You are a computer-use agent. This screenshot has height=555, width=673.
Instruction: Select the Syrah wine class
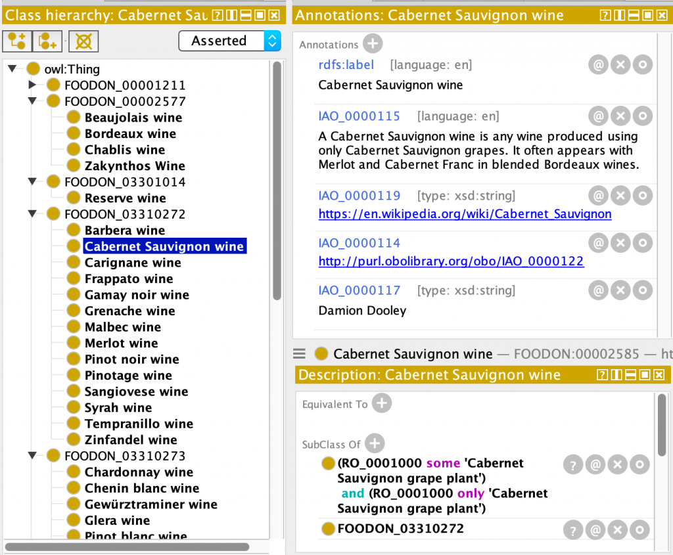118,408
